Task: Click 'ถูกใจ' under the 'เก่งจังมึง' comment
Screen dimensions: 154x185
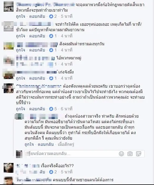Action: 21,78
